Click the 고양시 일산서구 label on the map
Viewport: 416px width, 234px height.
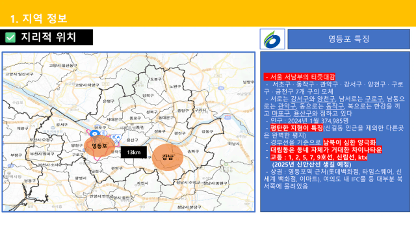pos(19,74)
